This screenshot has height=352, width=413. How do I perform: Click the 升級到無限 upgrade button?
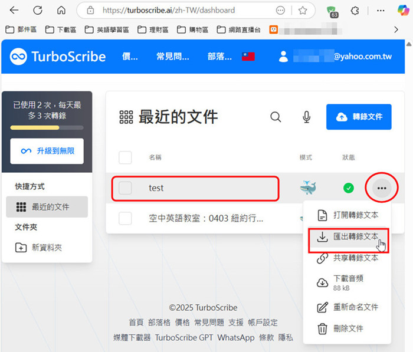[x=47, y=152]
